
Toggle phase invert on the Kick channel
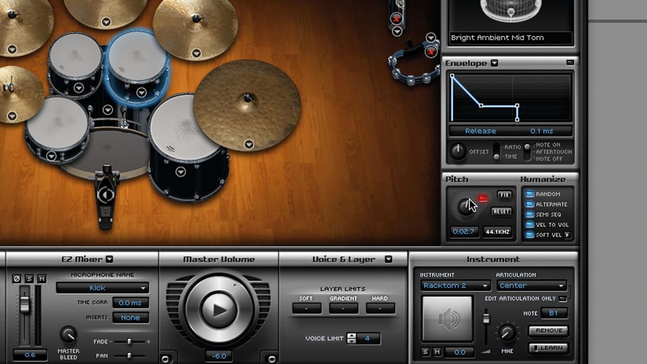coord(17,279)
